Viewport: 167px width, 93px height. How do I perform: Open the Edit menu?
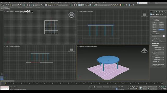pos(6,3)
